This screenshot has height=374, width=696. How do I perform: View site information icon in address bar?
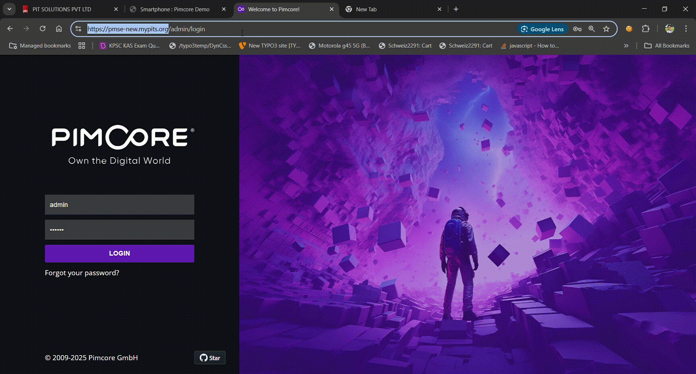point(78,29)
